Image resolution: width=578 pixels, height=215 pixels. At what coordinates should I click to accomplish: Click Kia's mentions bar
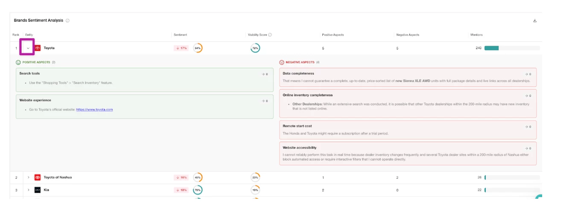click(x=512, y=190)
